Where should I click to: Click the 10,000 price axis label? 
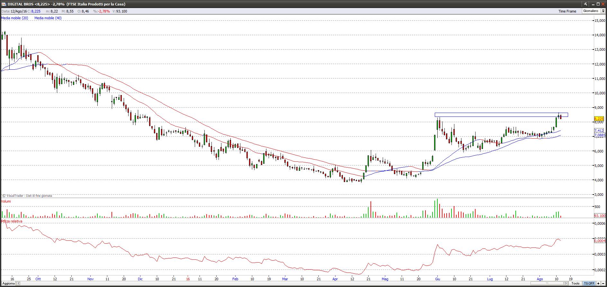[x=600, y=93]
